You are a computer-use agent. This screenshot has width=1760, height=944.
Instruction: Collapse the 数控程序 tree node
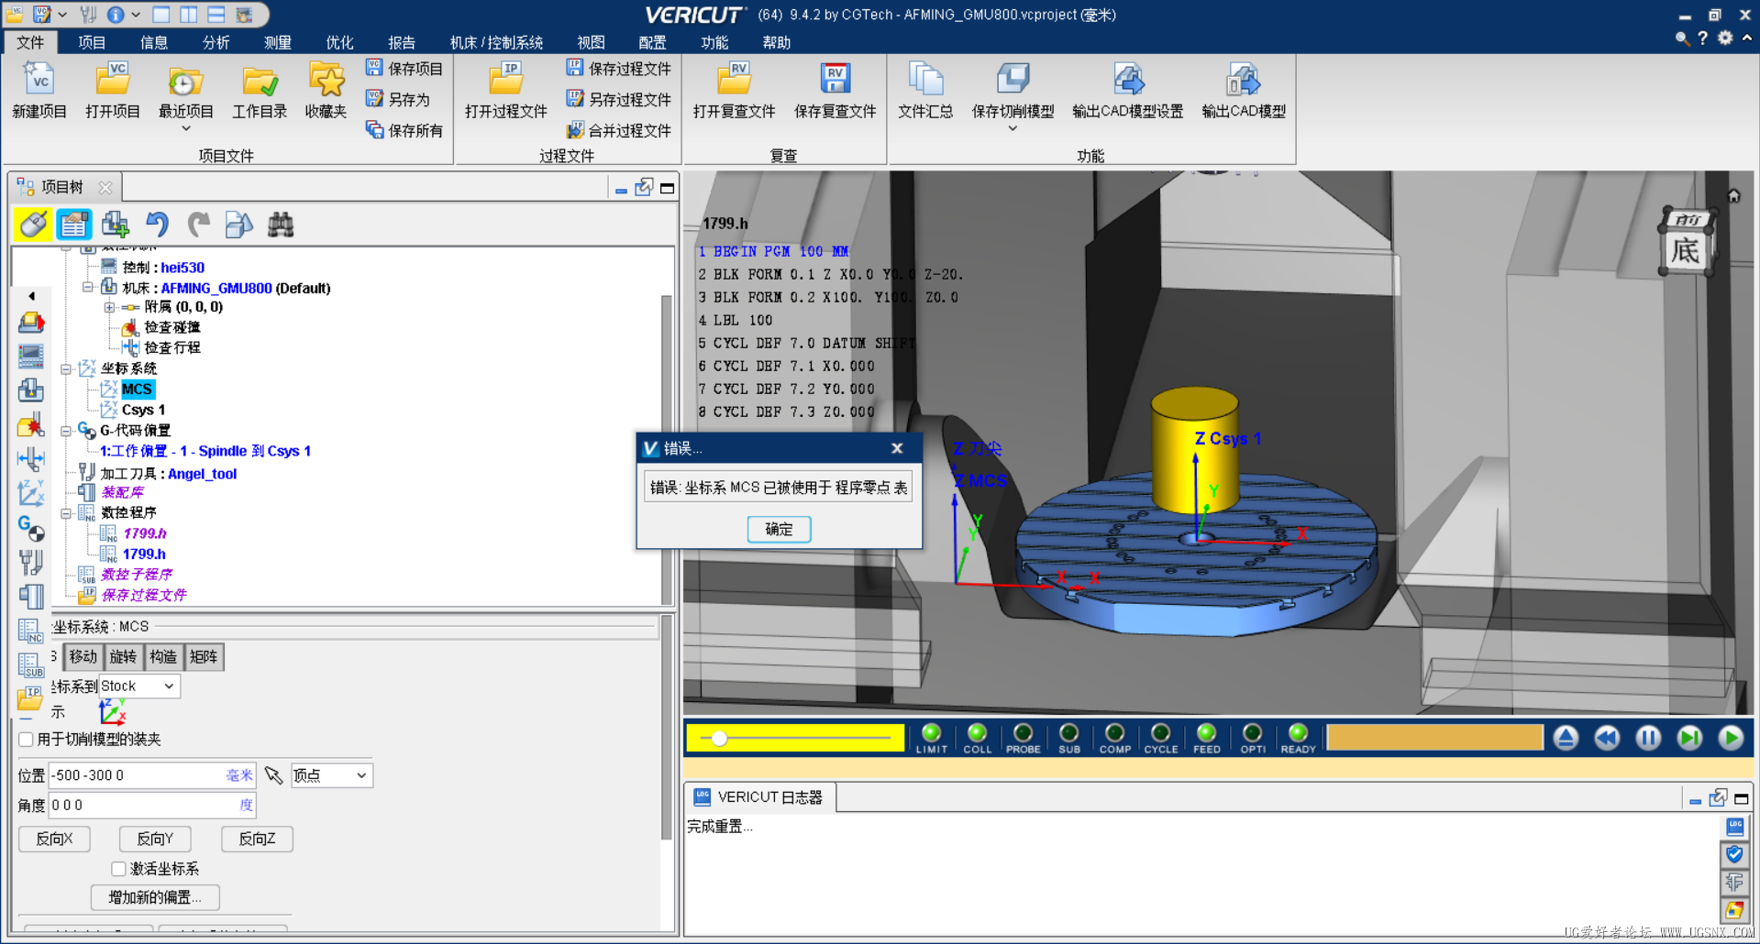click(x=66, y=513)
